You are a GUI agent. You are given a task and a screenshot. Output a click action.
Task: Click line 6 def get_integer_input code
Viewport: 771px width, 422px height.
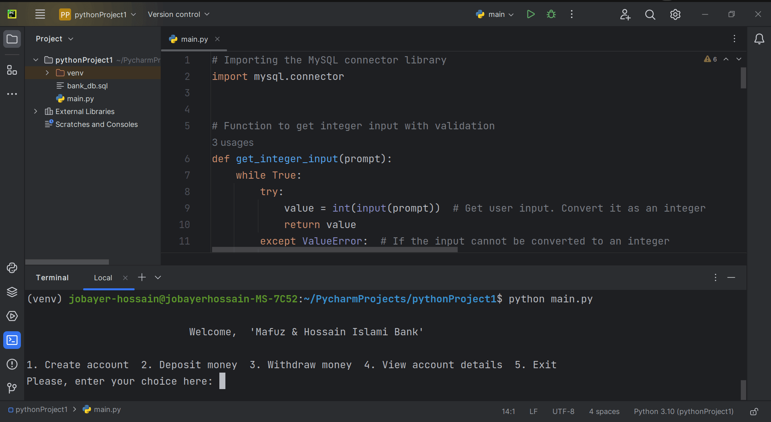pyautogui.click(x=302, y=159)
